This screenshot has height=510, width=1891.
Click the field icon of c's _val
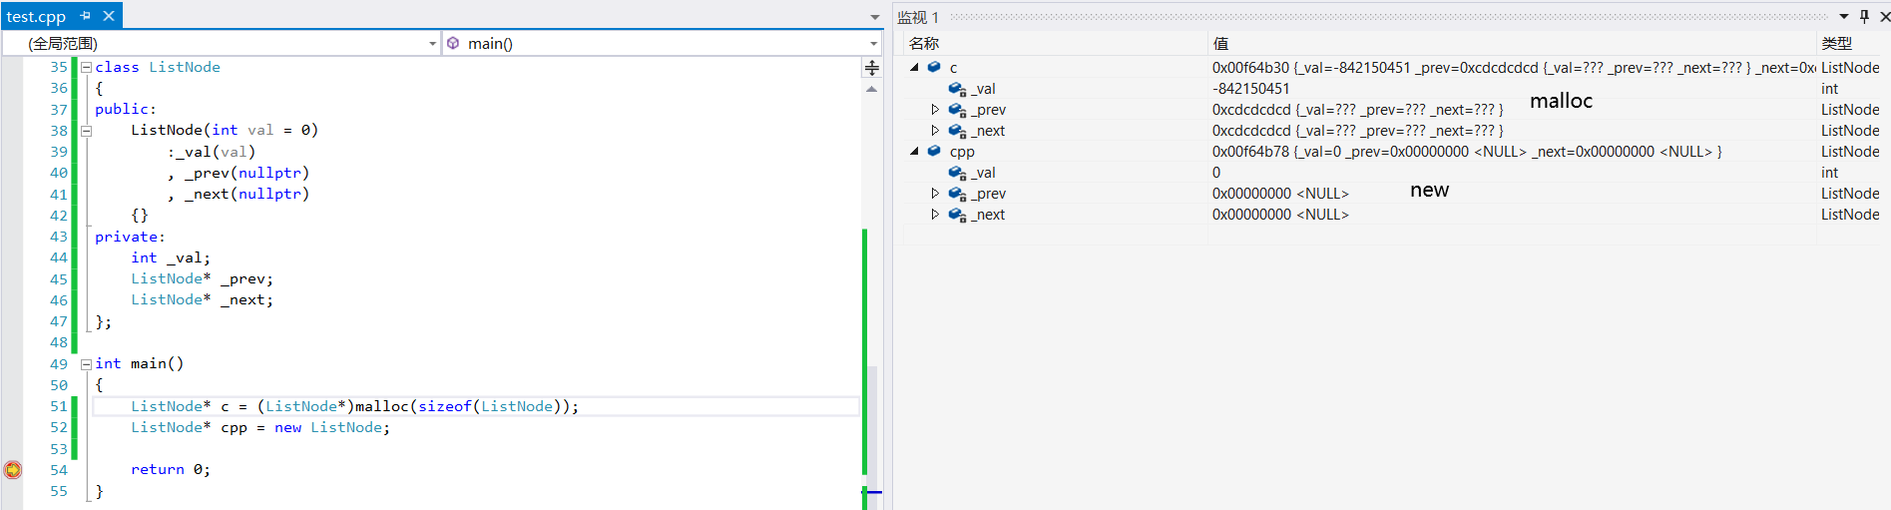click(x=957, y=89)
